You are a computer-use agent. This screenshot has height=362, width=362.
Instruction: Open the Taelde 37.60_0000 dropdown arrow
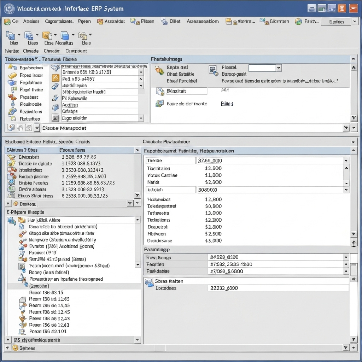(346, 161)
